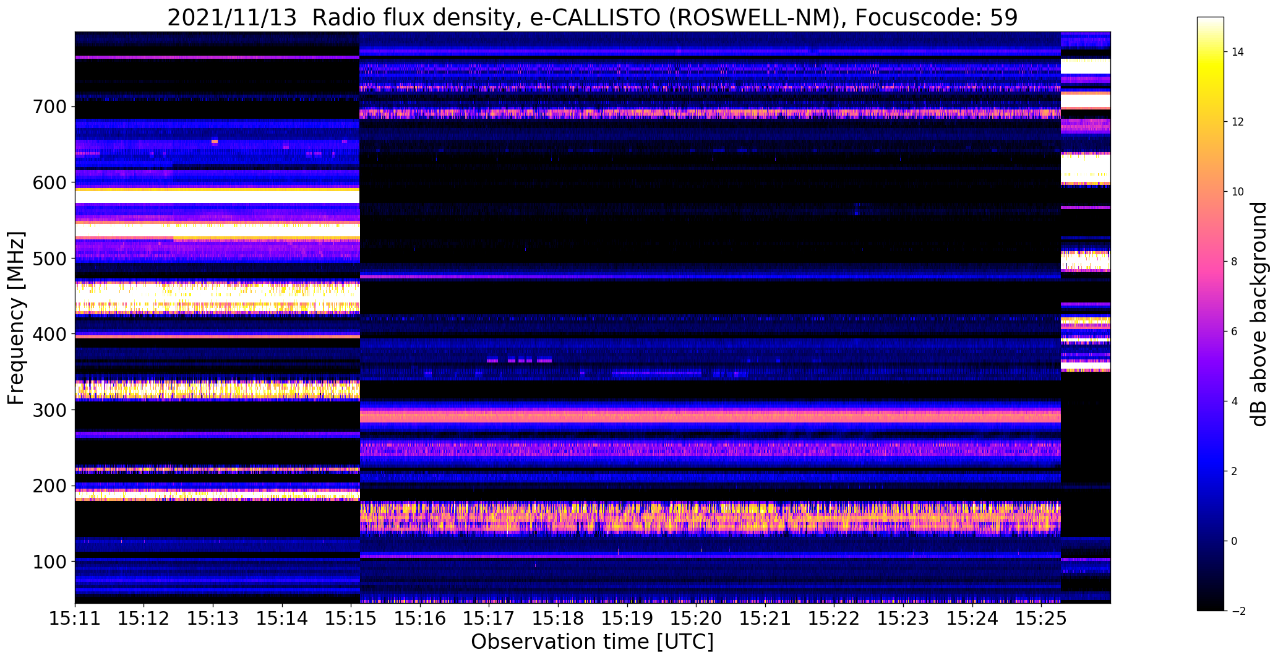1278x660 pixels.
Task: Select the 15:22 time tick label
Action: click(834, 618)
